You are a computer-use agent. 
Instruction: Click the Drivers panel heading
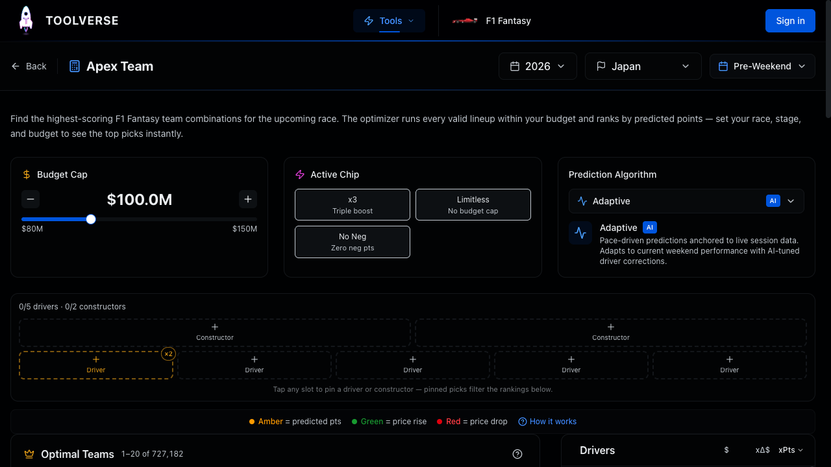pyautogui.click(x=597, y=450)
